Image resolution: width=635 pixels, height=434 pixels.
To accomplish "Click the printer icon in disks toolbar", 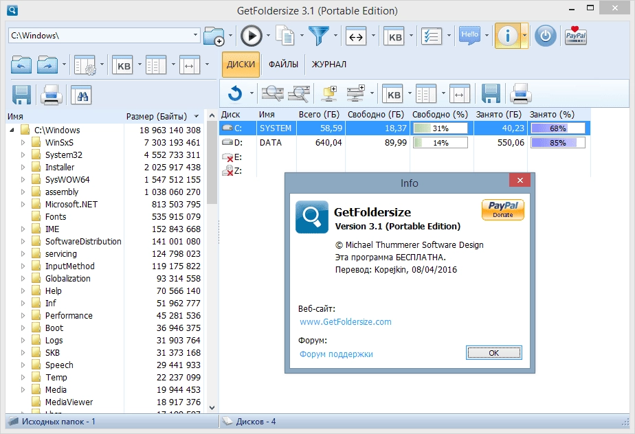I will [x=520, y=93].
